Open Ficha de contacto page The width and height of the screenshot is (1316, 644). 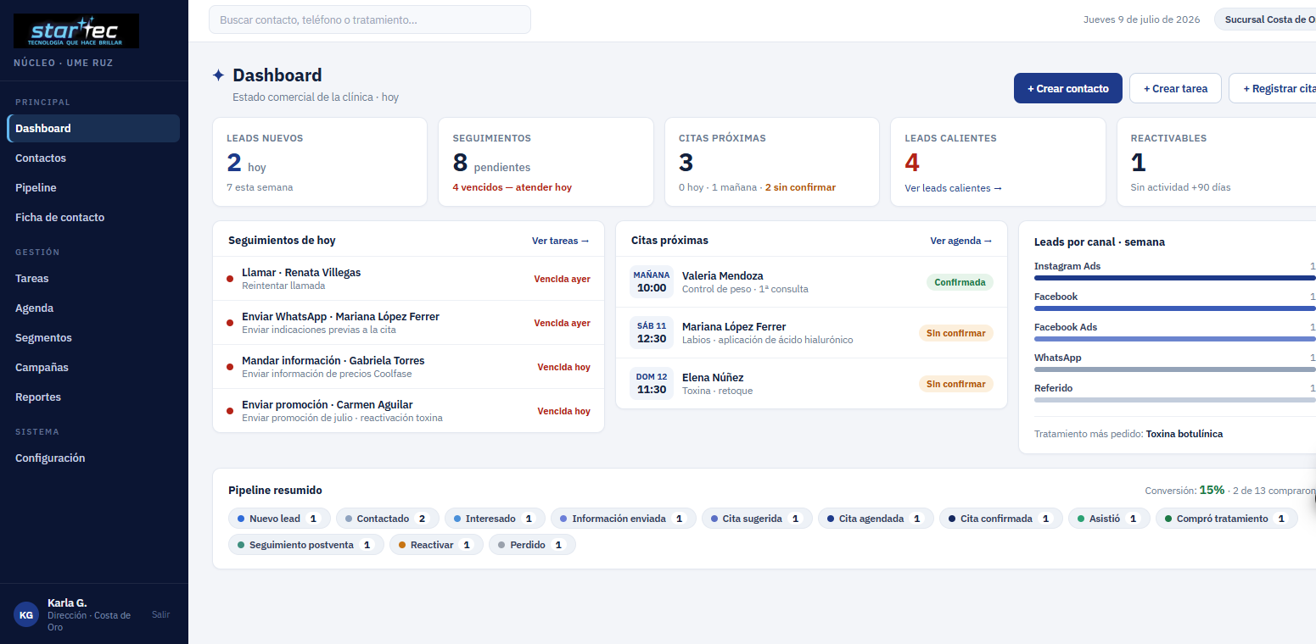[x=93, y=218]
